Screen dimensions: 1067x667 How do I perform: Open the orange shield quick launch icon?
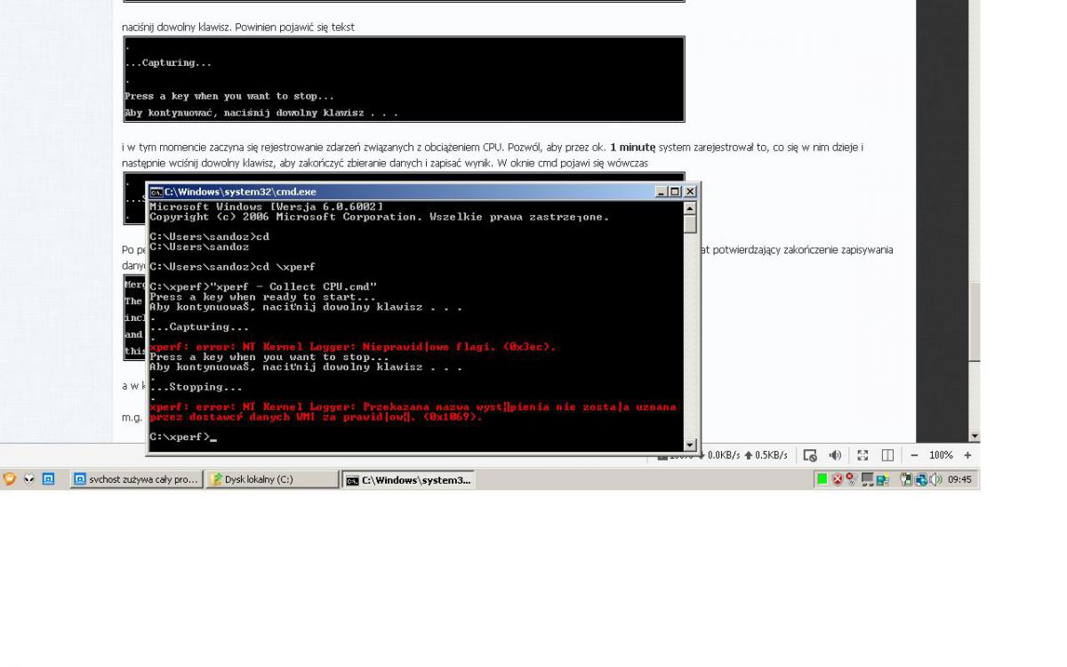pyautogui.click(x=10, y=478)
